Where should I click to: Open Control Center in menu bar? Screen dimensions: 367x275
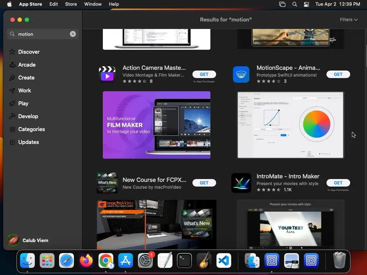pos(306,4)
